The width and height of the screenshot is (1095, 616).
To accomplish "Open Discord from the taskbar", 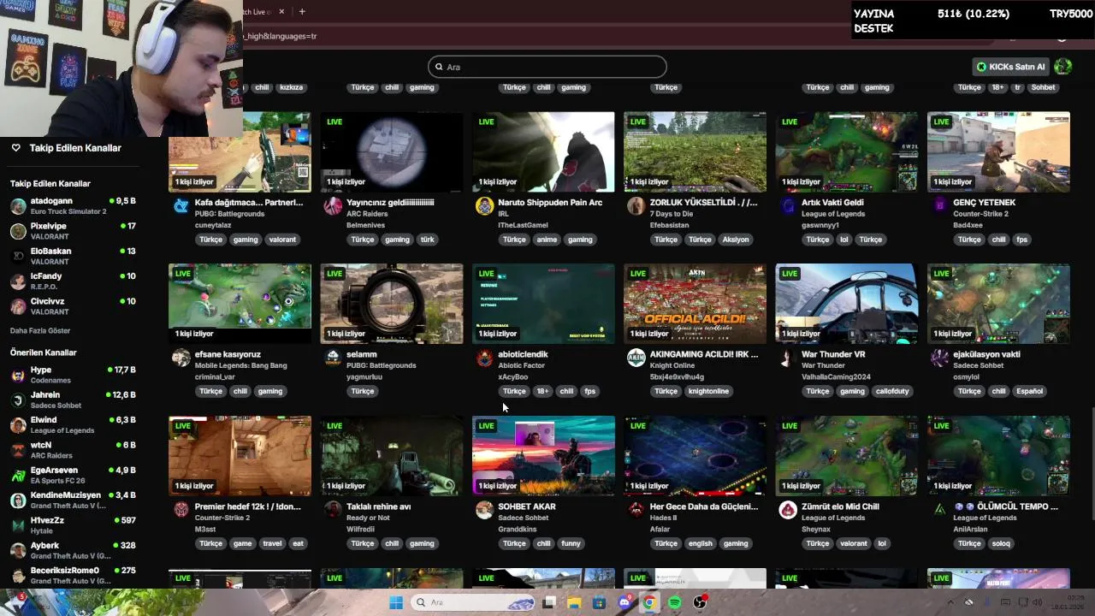I will [624, 602].
